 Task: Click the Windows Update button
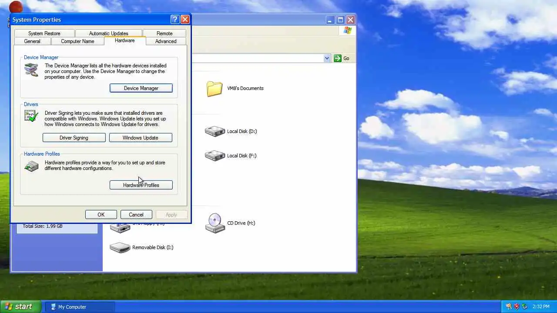tap(141, 138)
